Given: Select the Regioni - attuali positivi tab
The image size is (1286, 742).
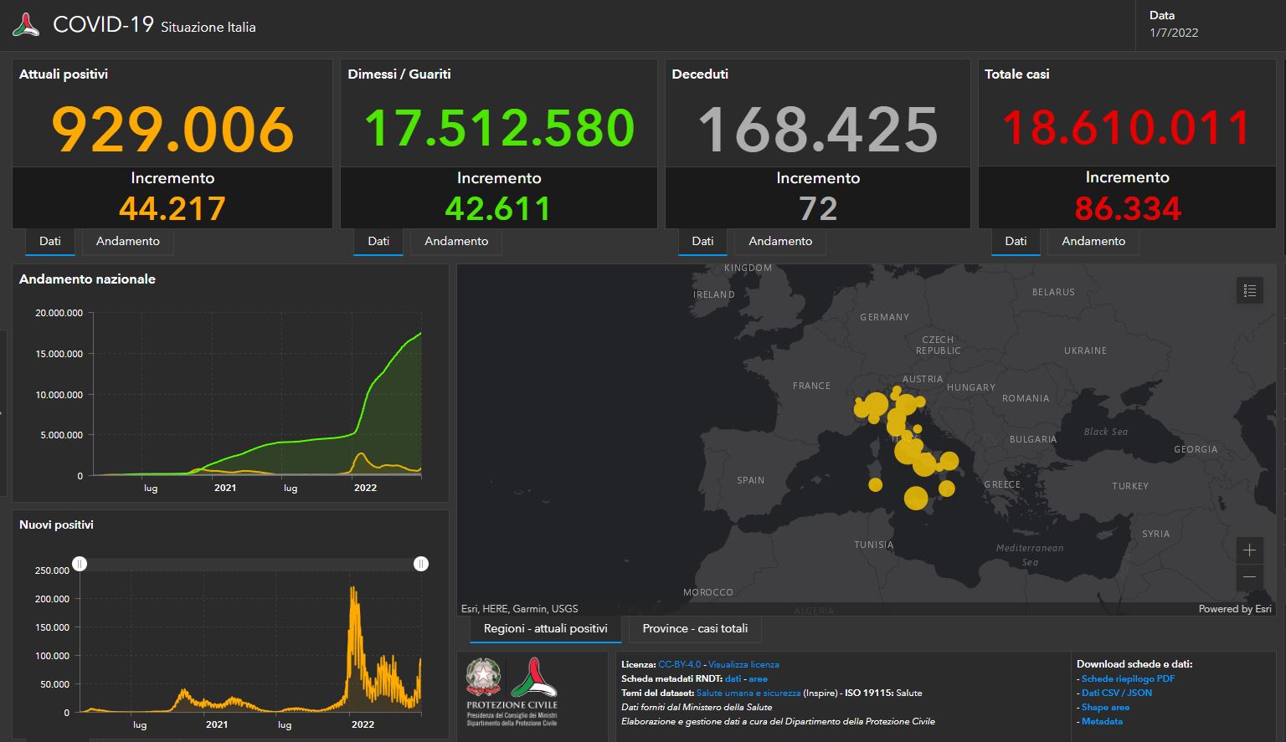Looking at the screenshot, I should [x=545, y=628].
